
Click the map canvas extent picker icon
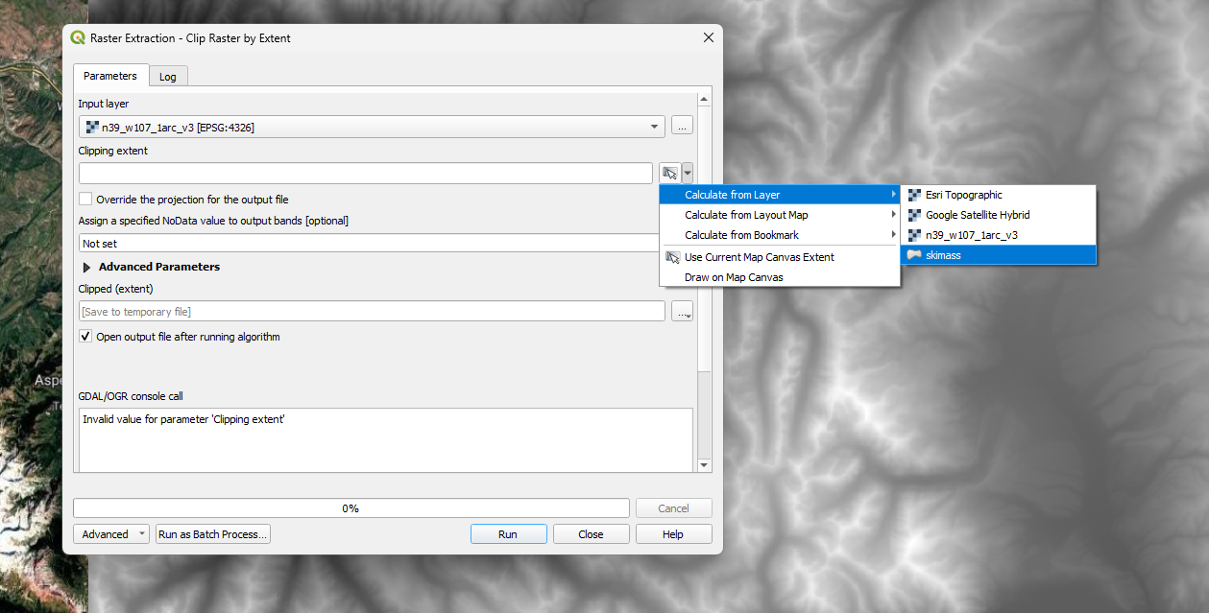click(x=669, y=174)
